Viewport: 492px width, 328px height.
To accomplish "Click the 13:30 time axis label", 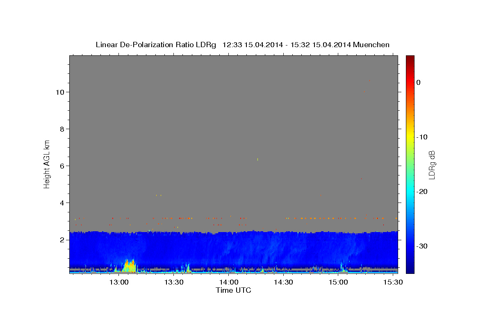I will pyautogui.click(x=174, y=282).
